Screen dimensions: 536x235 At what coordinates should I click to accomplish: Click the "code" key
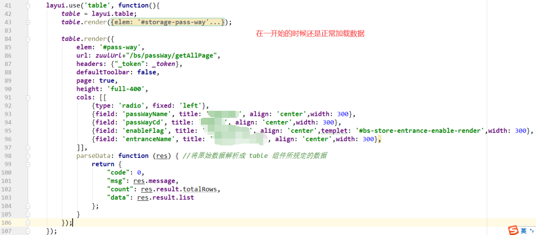(118, 172)
